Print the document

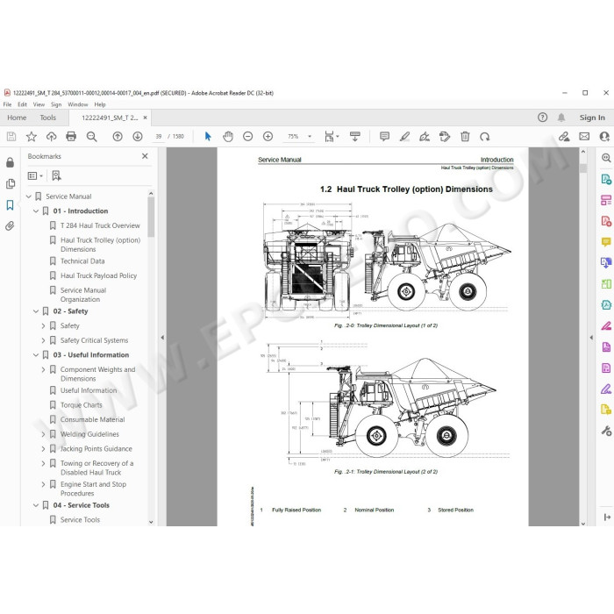tap(71, 136)
